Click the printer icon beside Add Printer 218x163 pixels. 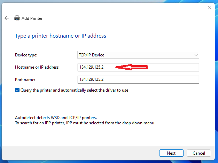point(17,18)
